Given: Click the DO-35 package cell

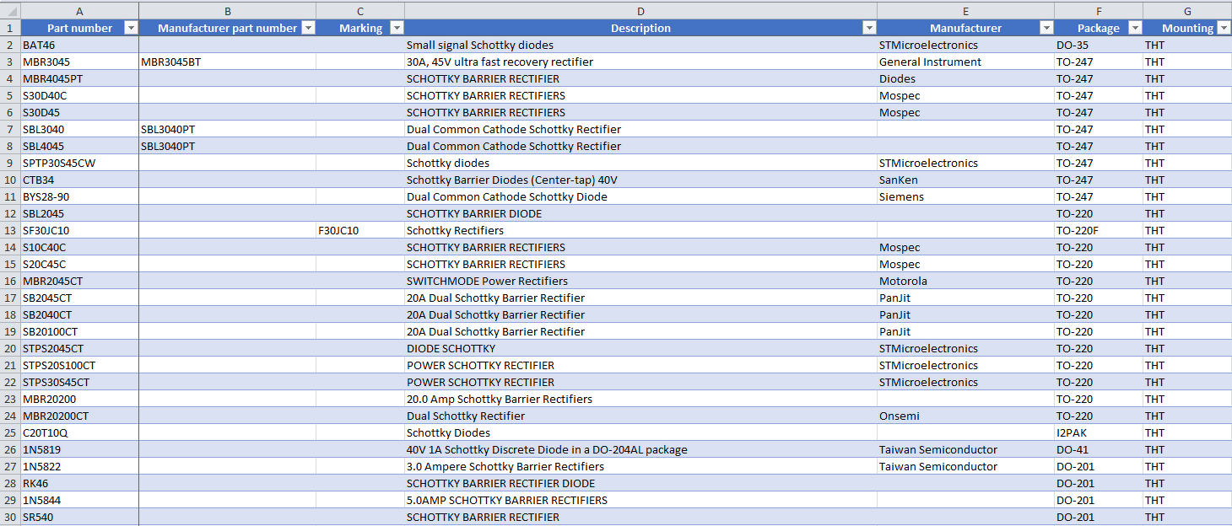Looking at the screenshot, I should 1099,45.
